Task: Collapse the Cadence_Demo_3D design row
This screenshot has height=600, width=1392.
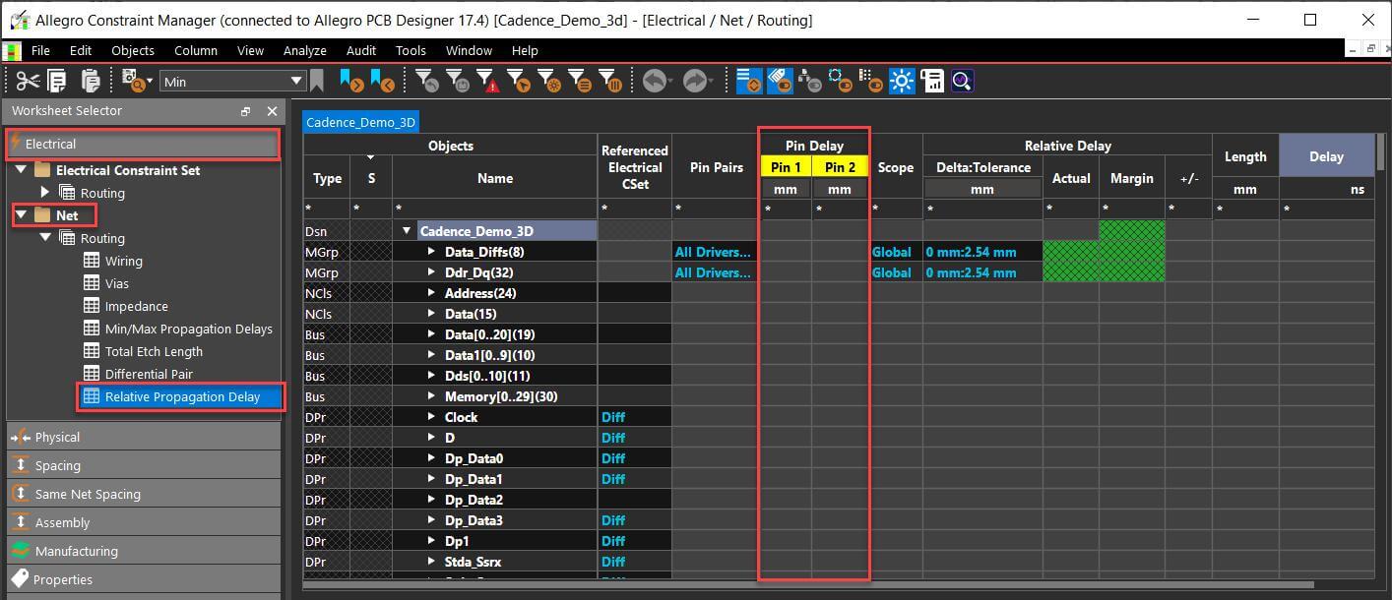Action: [x=407, y=231]
